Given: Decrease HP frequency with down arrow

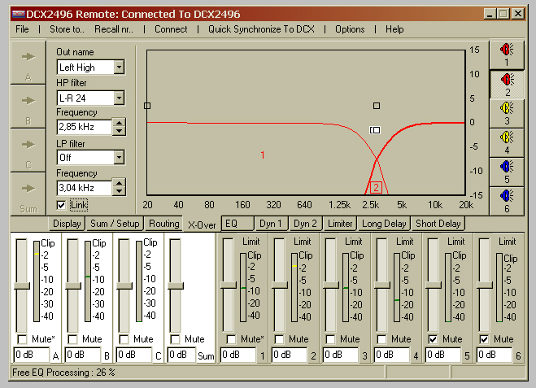Looking at the screenshot, I should coord(119,131).
